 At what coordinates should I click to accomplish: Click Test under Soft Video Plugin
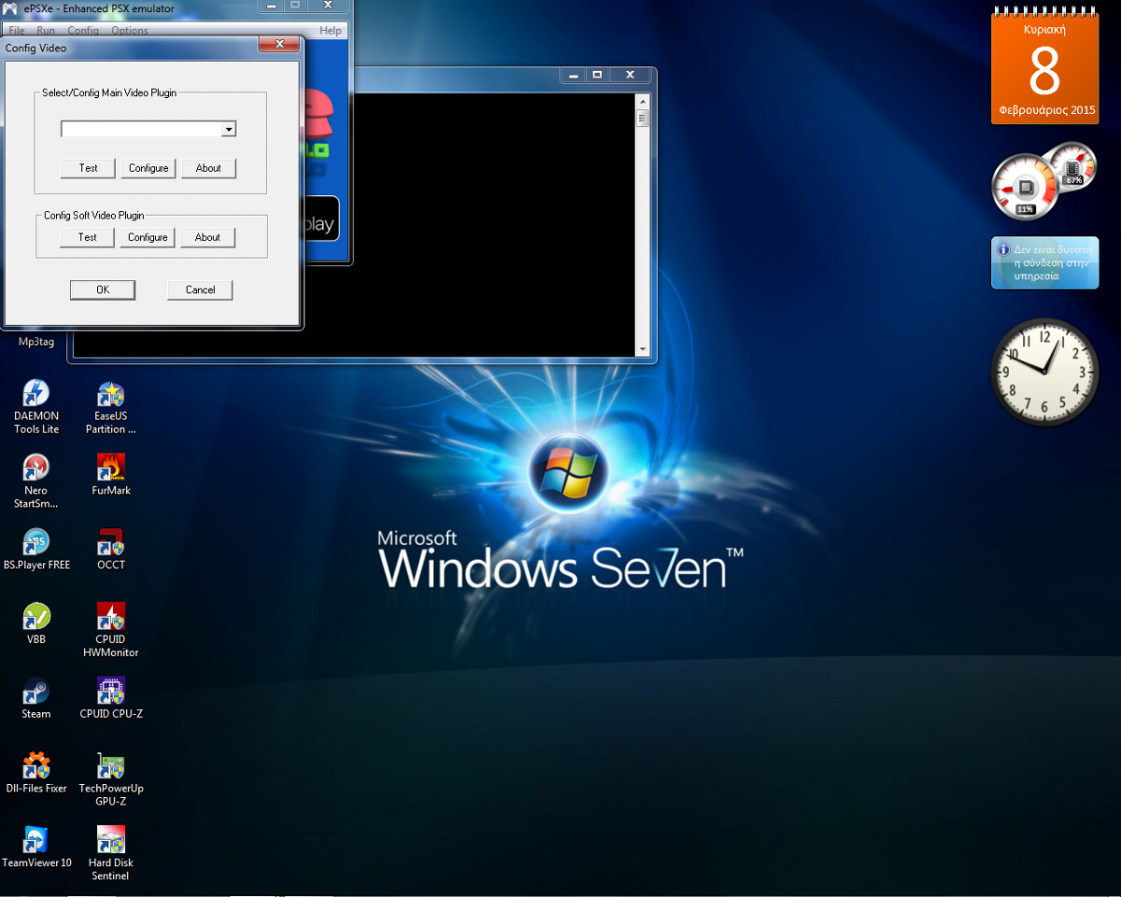pyautogui.click(x=88, y=237)
